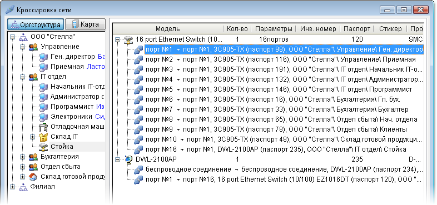Screen dimensions: 437x205
Task: Click the Ethernet Switch device icon
Action: click(128, 39)
